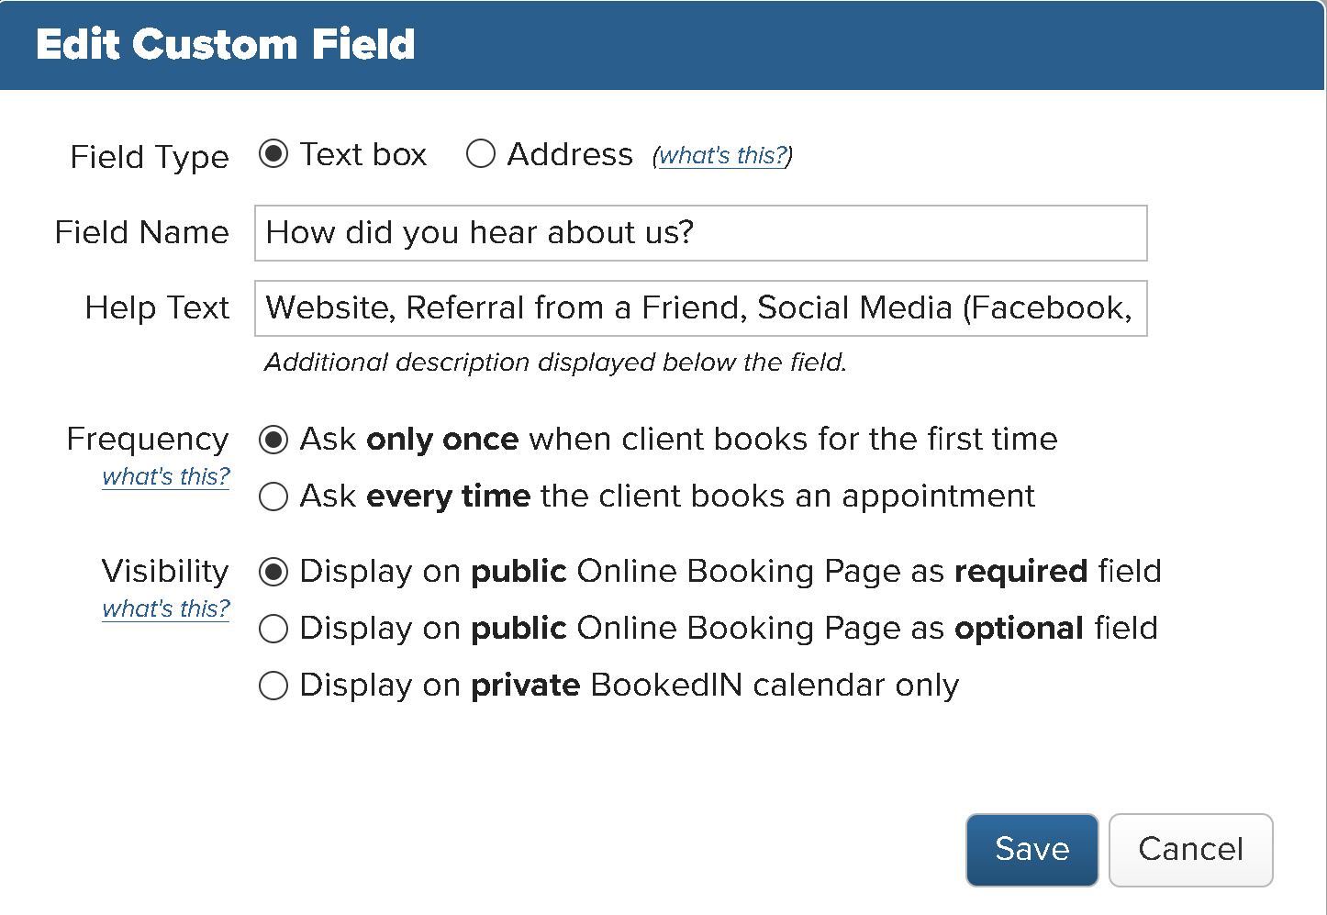Click the Field Type label
Screen dimensions: 1327x915
[150, 157]
